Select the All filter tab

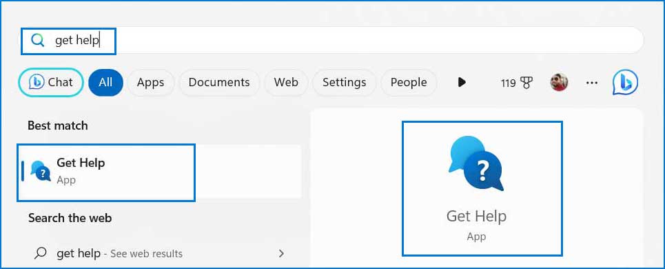(105, 82)
